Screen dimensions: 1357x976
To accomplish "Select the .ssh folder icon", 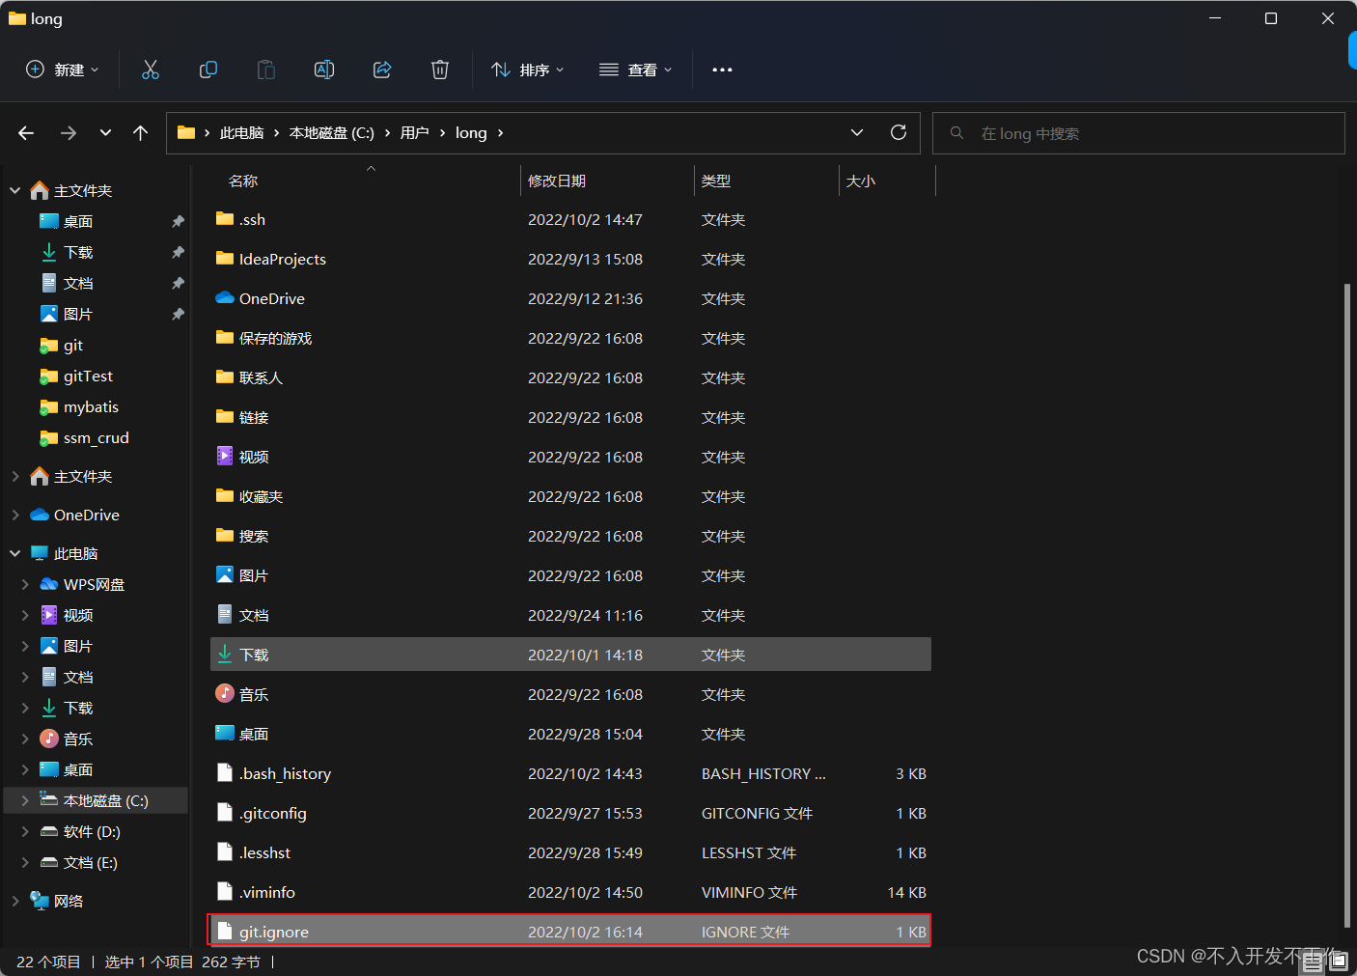I will [225, 219].
